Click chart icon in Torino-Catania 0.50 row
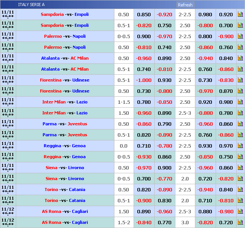Screen dimensions: 245x228 [240, 189]
